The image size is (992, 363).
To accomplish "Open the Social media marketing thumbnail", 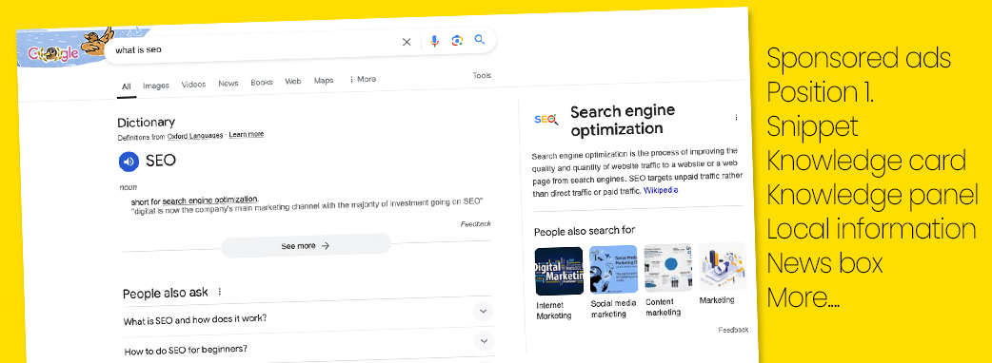I will [613, 269].
